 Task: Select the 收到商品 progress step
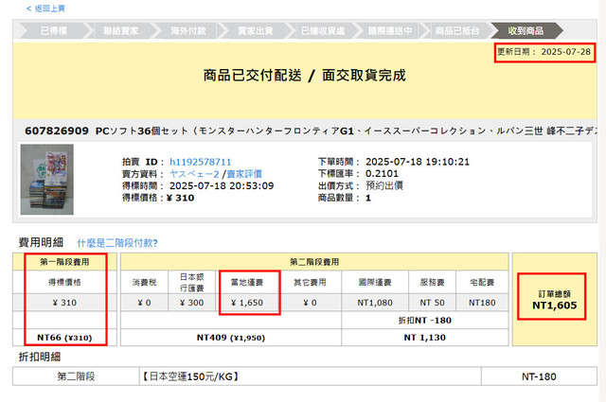[x=526, y=31]
